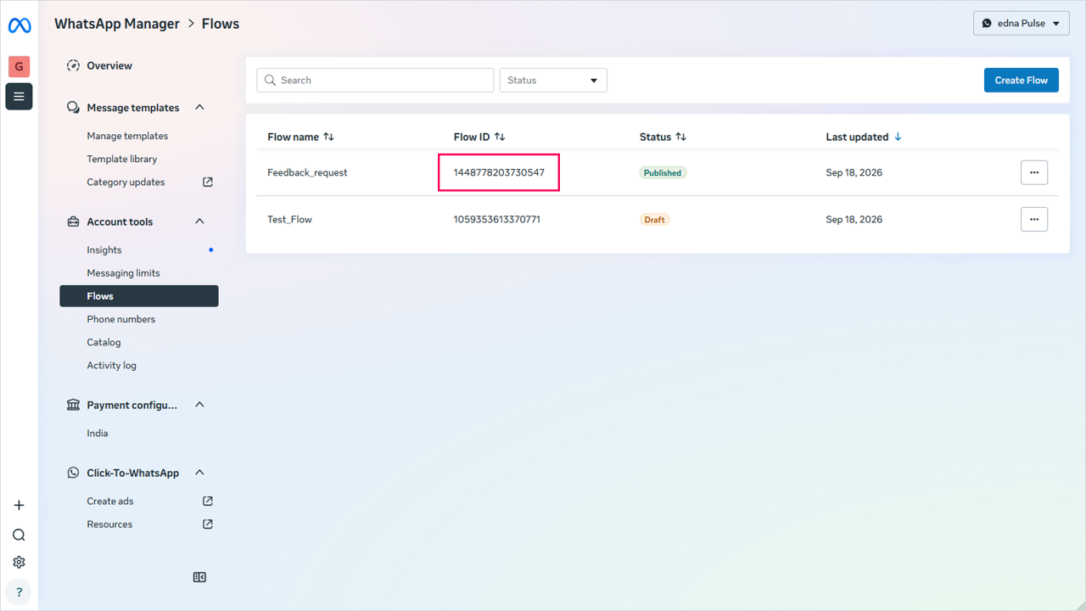The image size is (1086, 611).
Task: Collapse the Click-To-WhatsApp section
Action: click(199, 472)
